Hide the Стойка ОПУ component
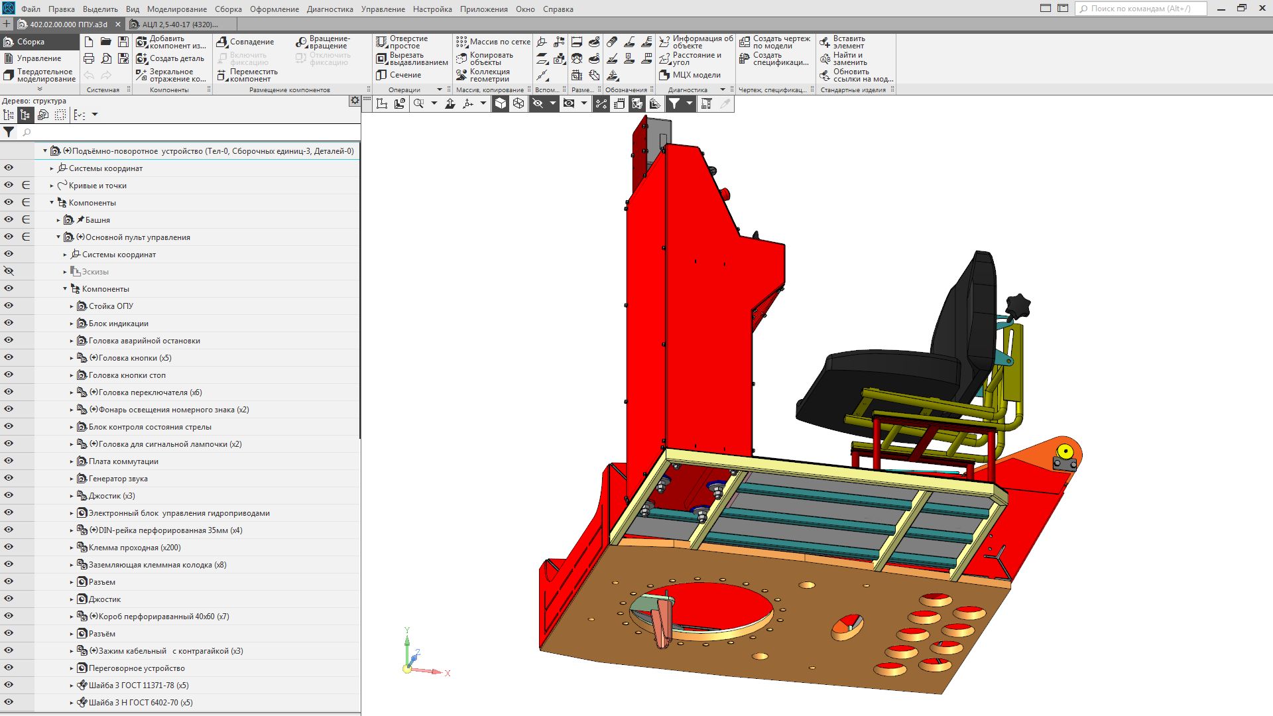This screenshot has width=1273, height=716. coord(9,306)
